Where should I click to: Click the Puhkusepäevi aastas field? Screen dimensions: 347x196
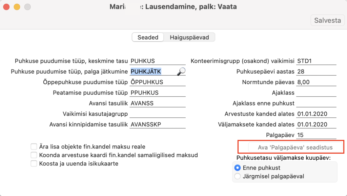coord(316,72)
